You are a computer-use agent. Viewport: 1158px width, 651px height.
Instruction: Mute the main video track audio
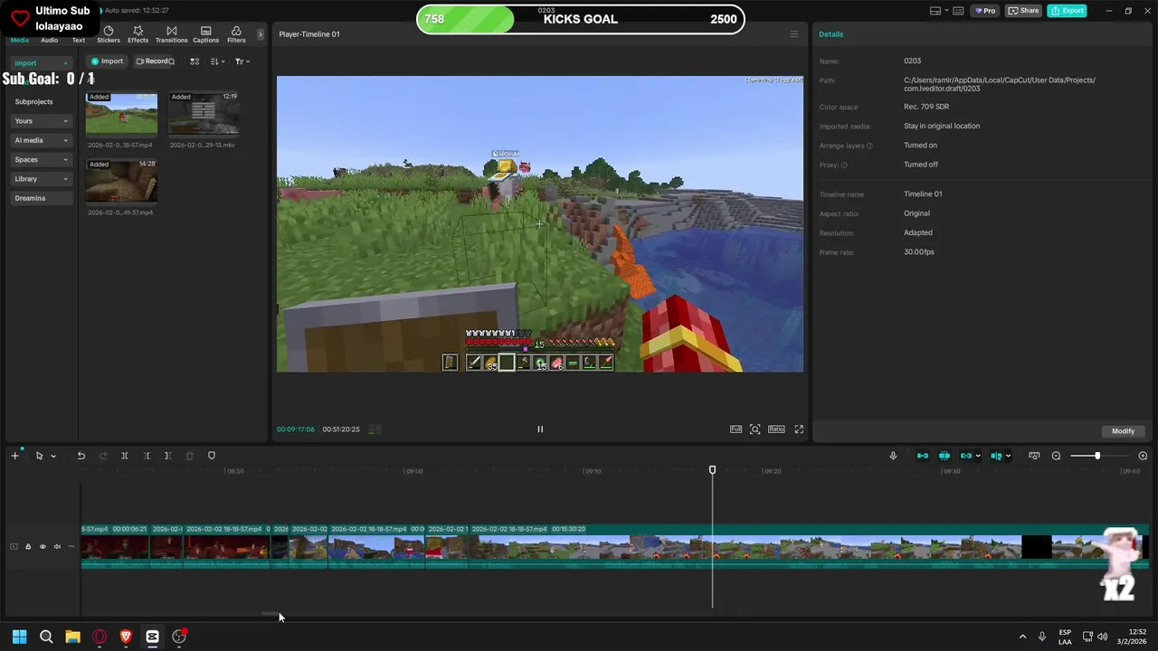click(57, 546)
